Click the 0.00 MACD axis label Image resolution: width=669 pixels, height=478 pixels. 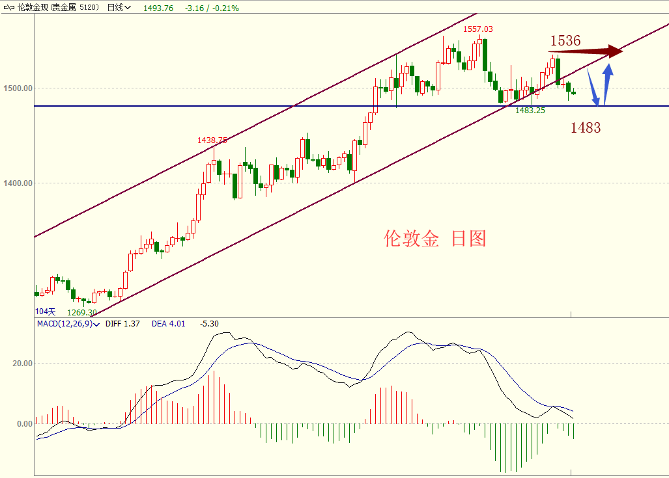25,424
